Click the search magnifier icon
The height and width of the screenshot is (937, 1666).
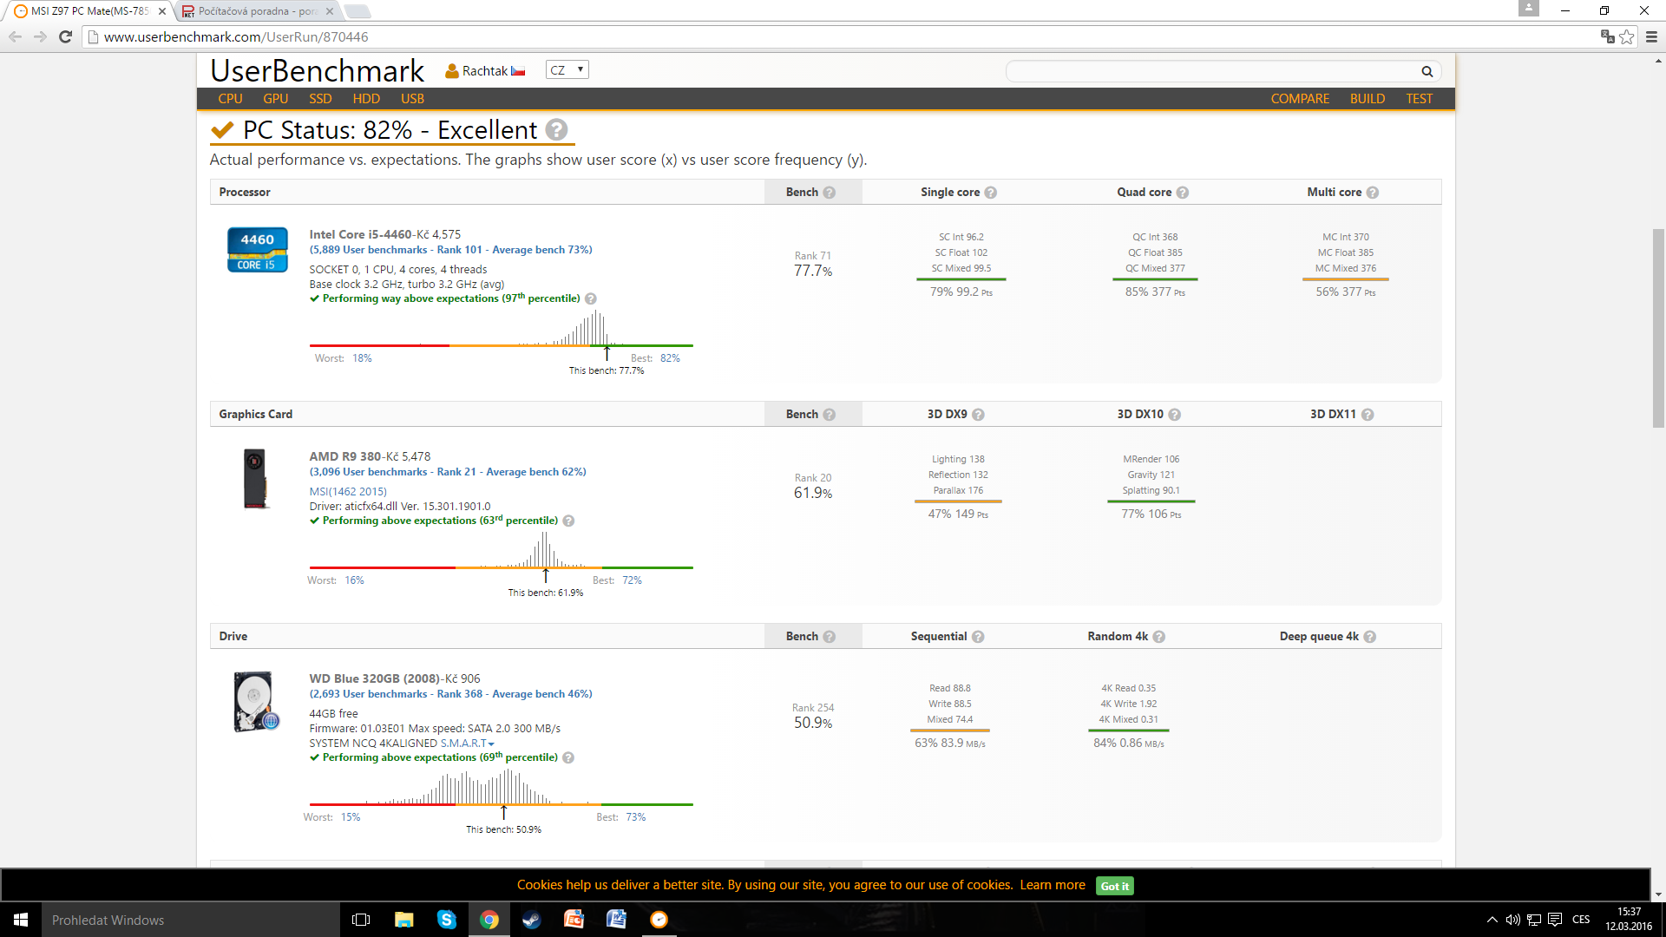1427,71
